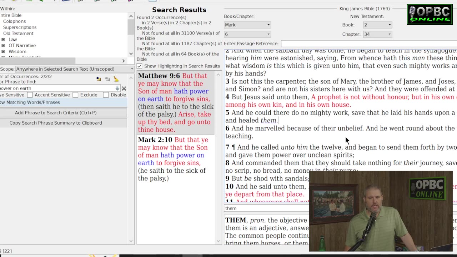This screenshot has height=257, width=457.
Task: Select the Mark 2:10 search result
Action: coord(176,159)
